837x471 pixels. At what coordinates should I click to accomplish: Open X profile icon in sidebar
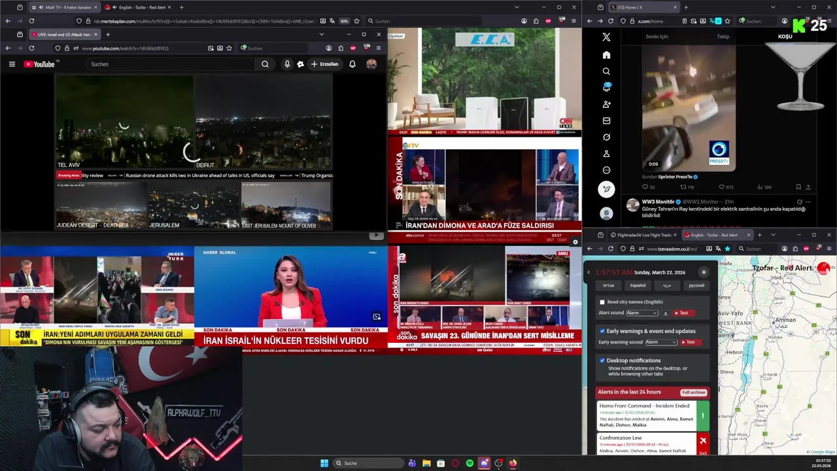click(x=606, y=154)
